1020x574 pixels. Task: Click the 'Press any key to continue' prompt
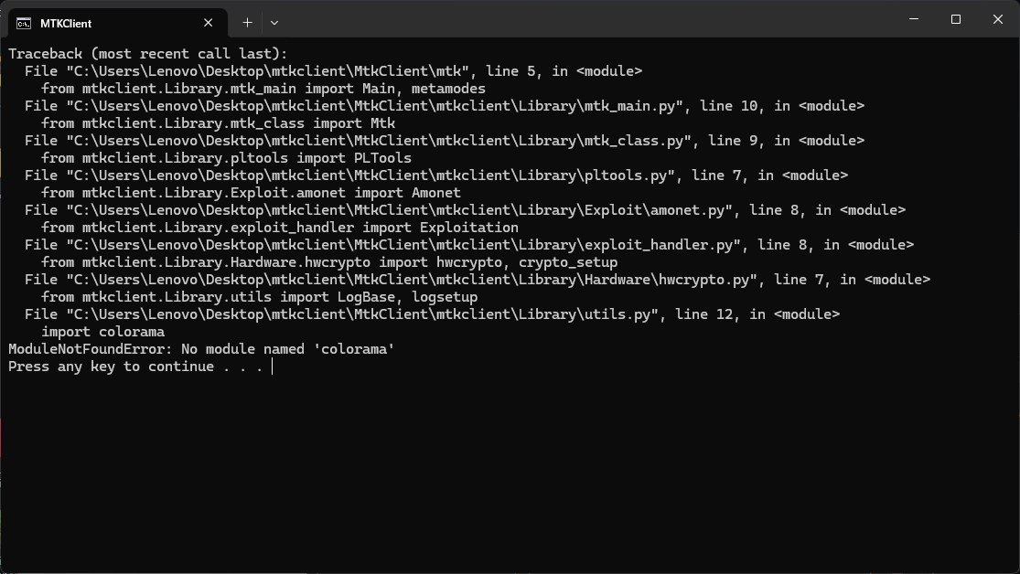click(x=135, y=367)
